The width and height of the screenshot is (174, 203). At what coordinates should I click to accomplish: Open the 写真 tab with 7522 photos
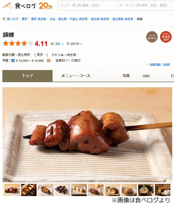128,76
